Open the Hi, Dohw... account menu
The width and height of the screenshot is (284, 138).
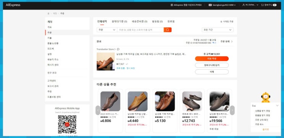[x=250, y=5]
